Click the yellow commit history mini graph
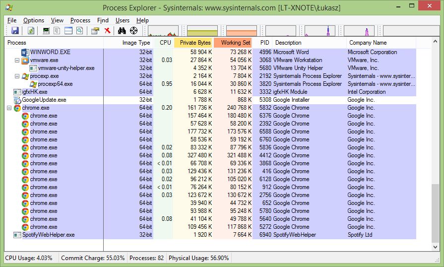444x267 pixels. [x=202, y=31]
